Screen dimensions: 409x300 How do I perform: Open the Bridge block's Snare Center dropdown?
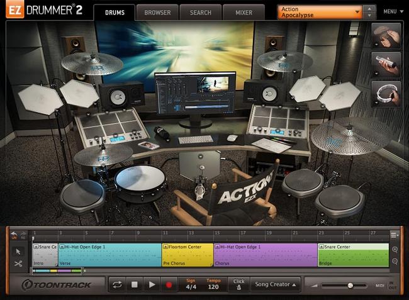[321, 247]
